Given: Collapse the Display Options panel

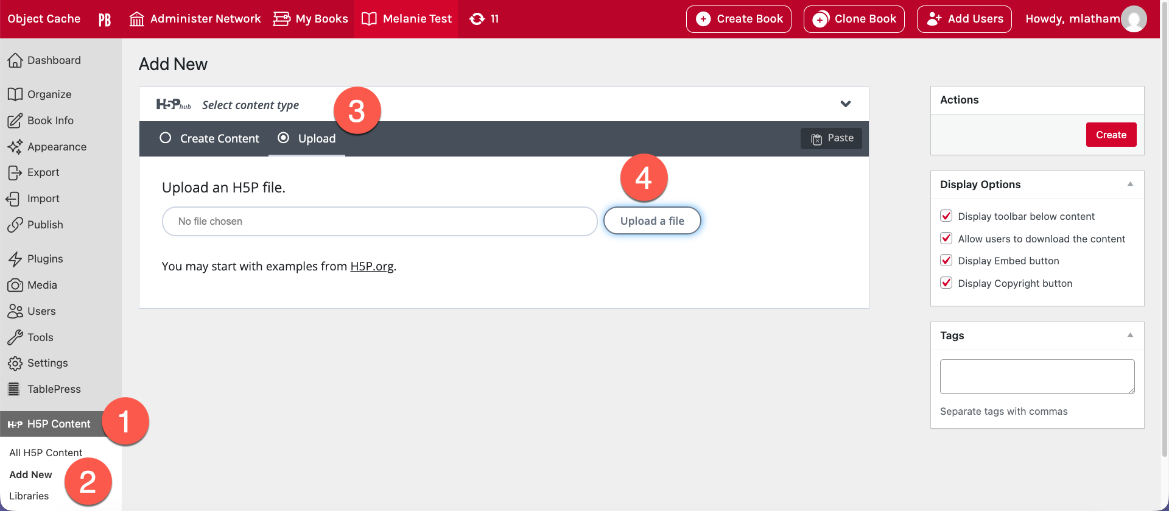Looking at the screenshot, I should coord(1130,185).
